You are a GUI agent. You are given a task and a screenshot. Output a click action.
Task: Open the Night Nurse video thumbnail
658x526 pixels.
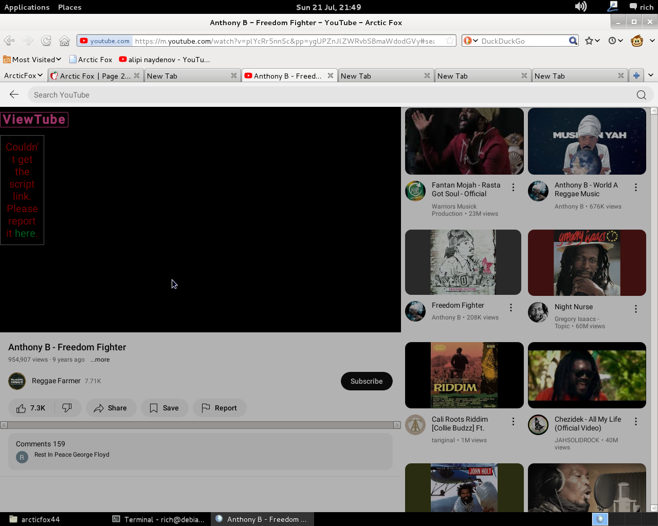pos(587,262)
